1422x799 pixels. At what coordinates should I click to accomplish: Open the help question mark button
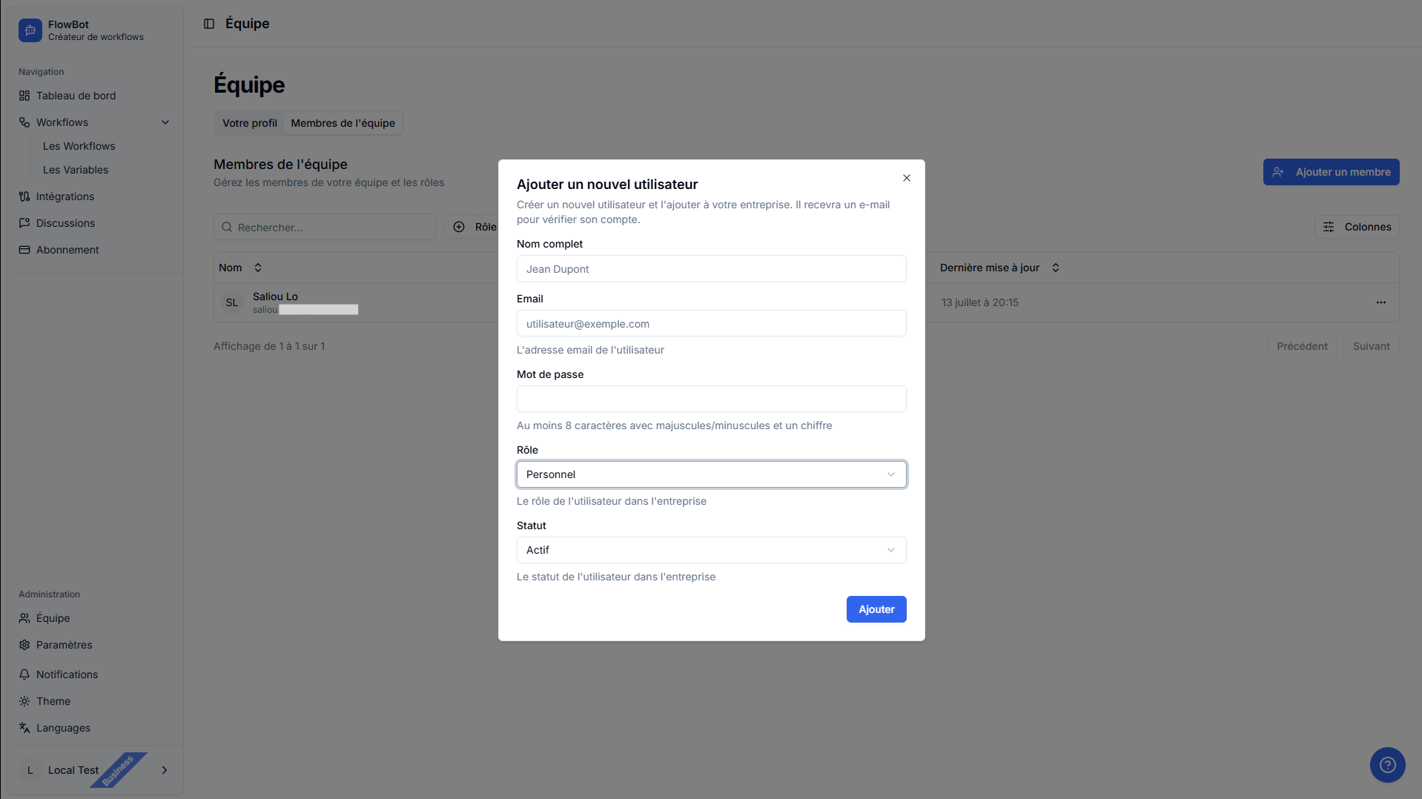(1387, 765)
